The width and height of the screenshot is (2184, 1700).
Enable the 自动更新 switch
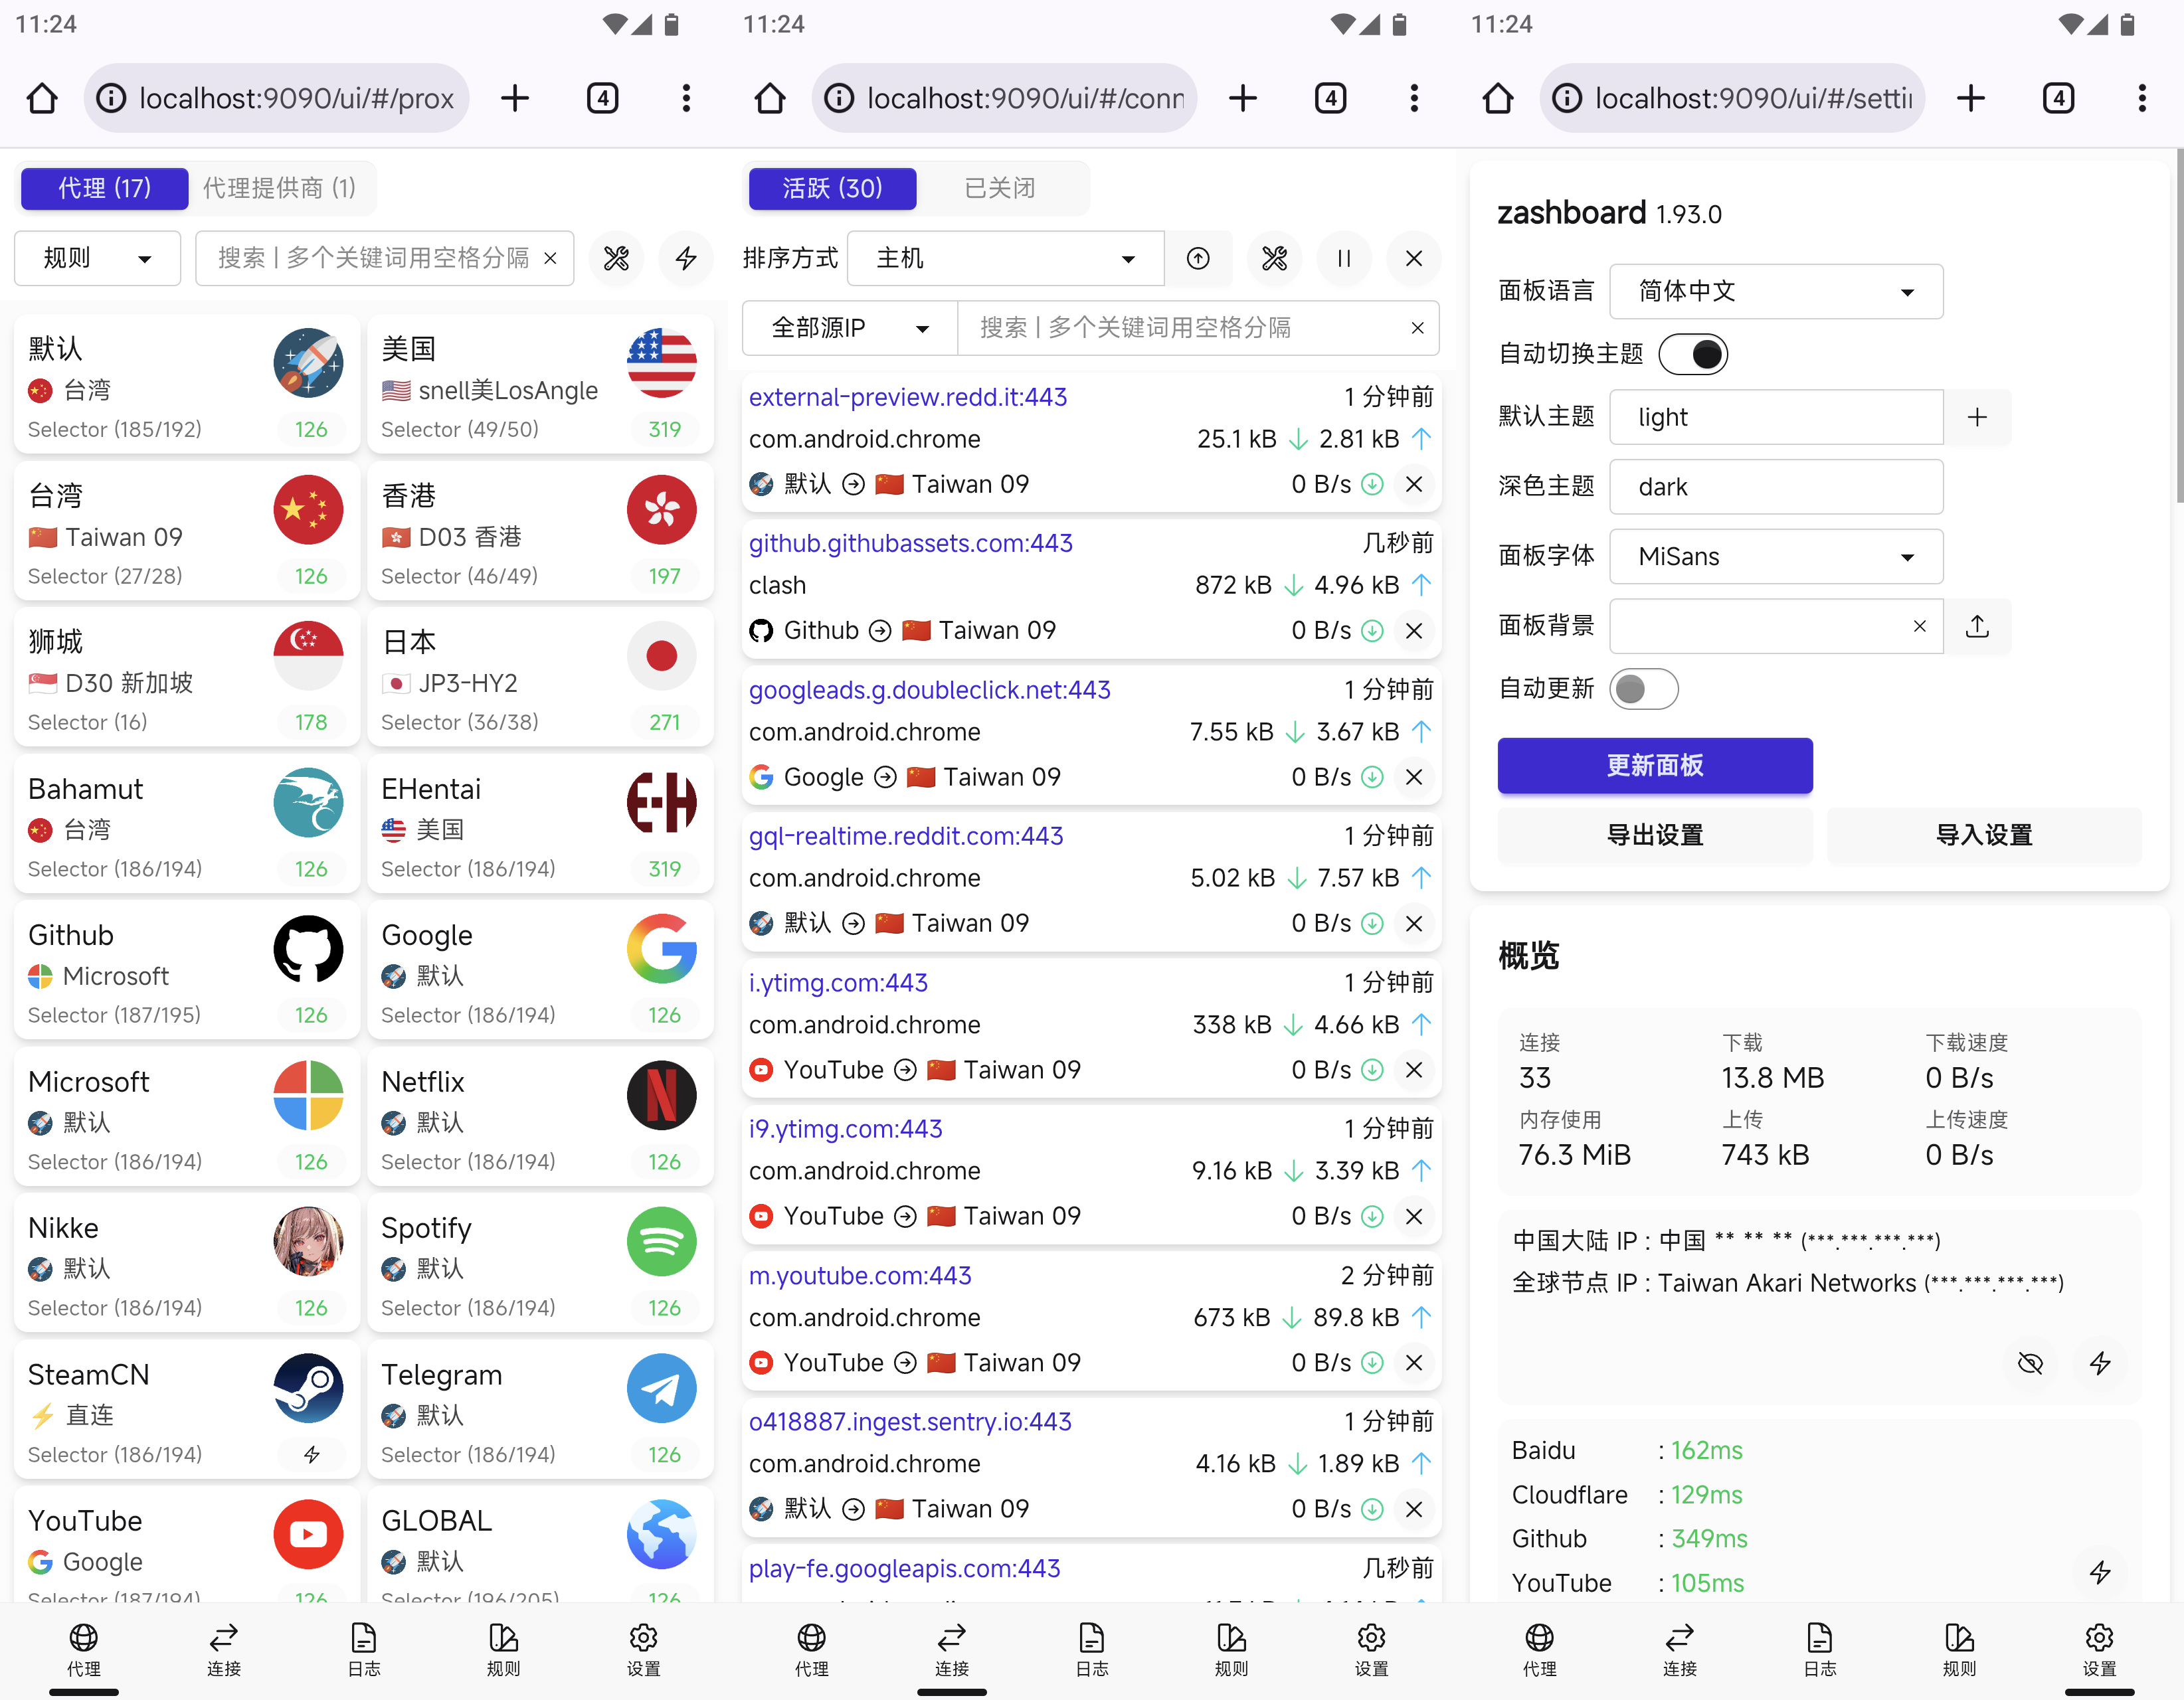[1644, 689]
